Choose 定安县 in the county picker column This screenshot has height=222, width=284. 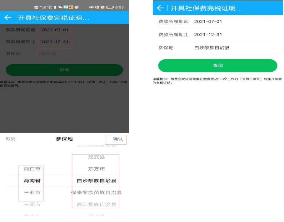click(96, 157)
